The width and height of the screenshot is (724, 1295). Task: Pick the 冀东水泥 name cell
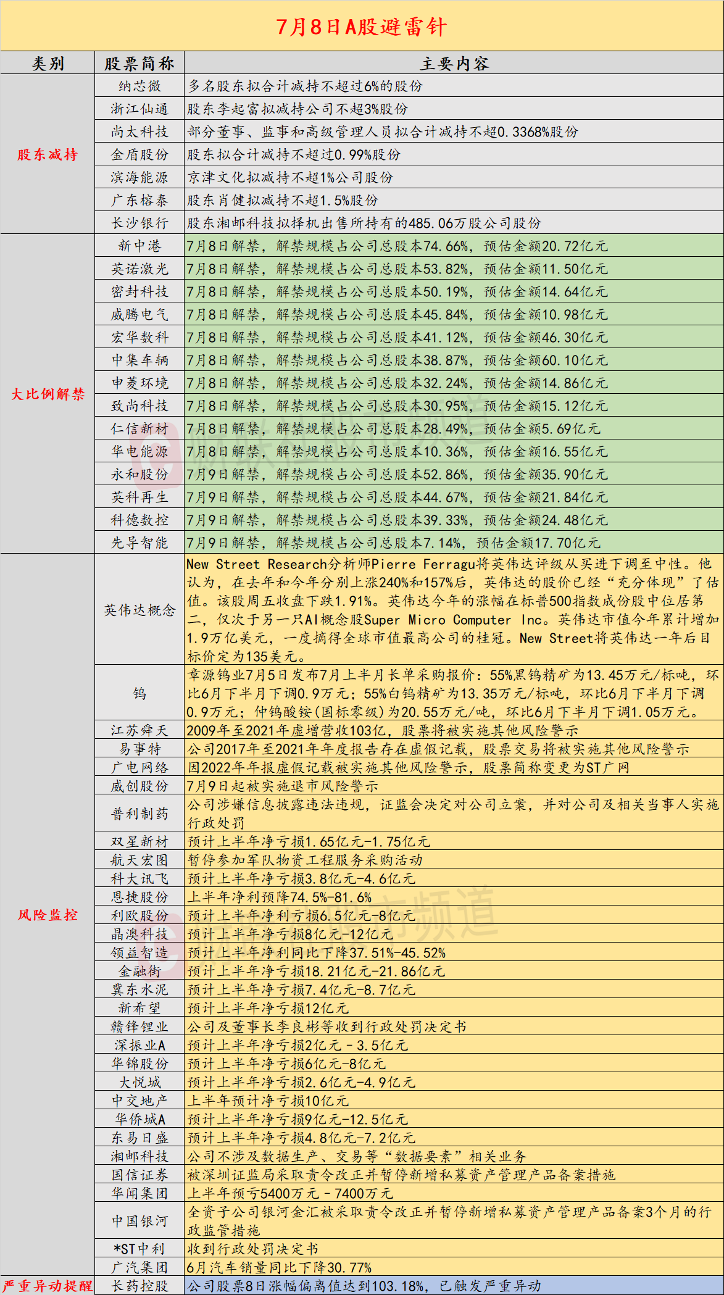pyautogui.click(x=139, y=989)
